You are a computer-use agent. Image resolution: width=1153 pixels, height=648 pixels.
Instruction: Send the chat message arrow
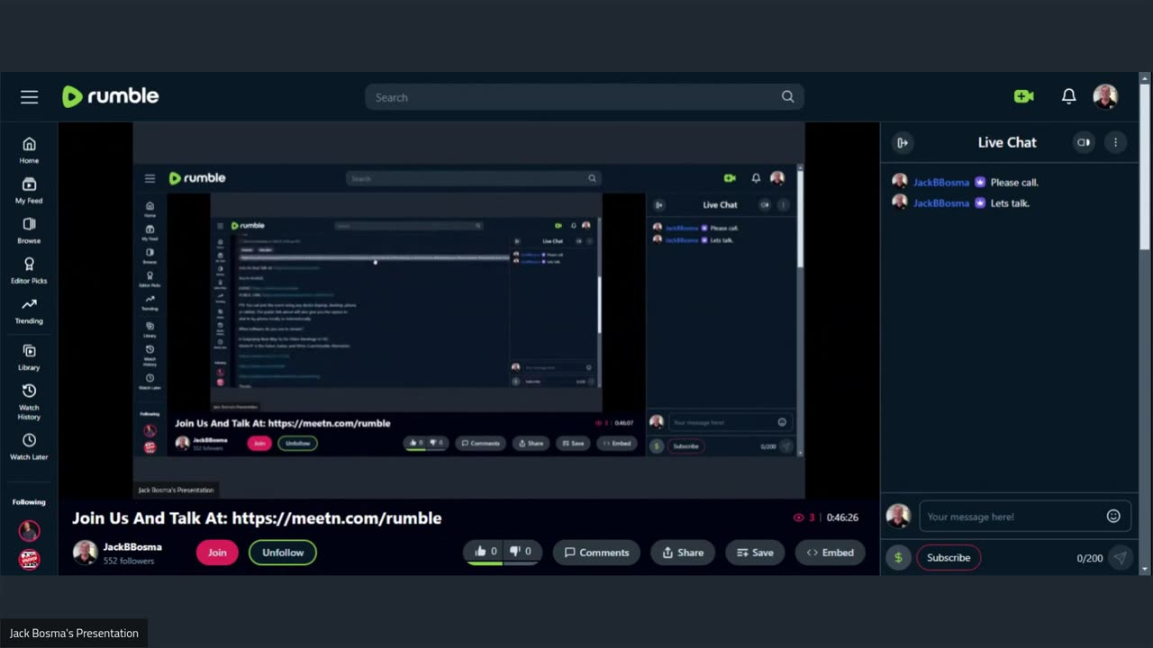(1120, 558)
